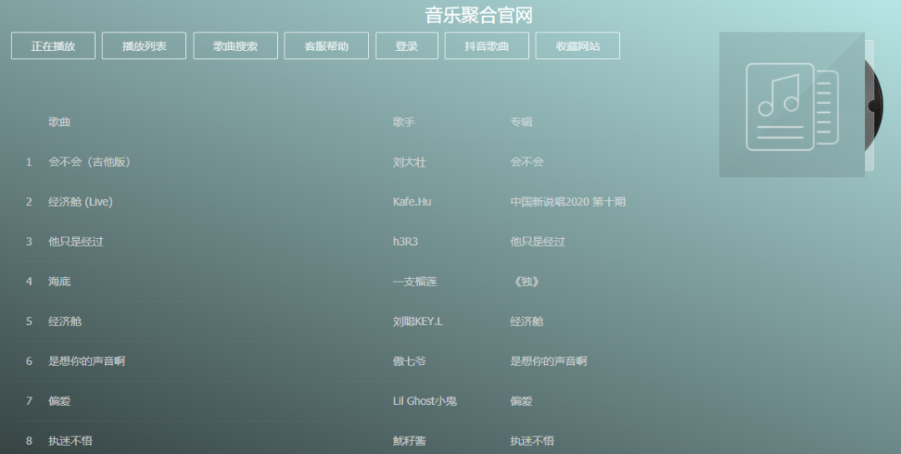The width and height of the screenshot is (901, 454).
Task: Click artist h3R3
Action: click(405, 242)
